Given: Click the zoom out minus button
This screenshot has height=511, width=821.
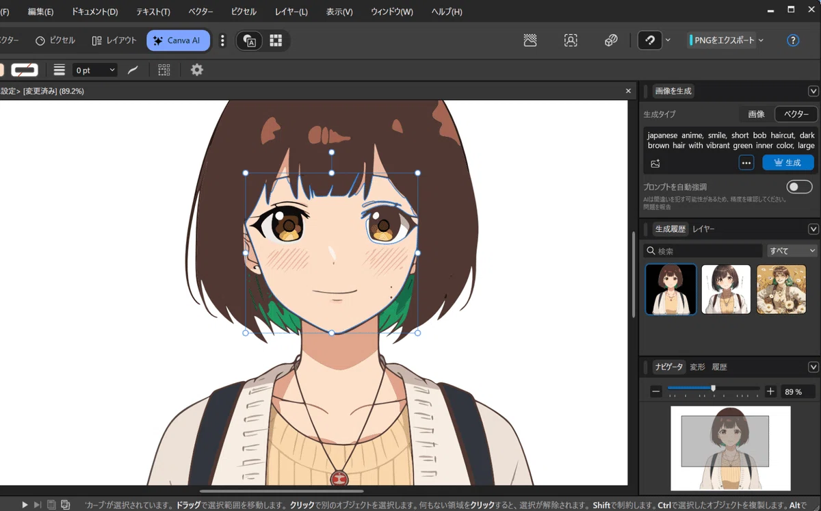Looking at the screenshot, I should [x=656, y=391].
